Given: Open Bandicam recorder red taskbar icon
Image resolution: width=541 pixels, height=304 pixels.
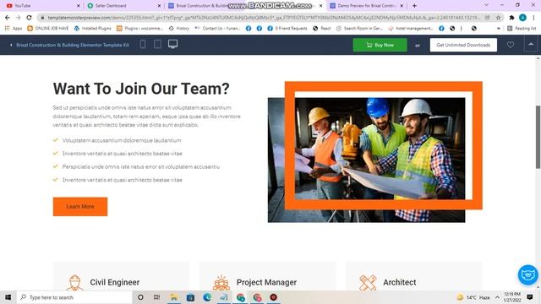Looking at the screenshot, I should [x=274, y=297].
